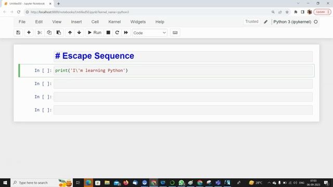Click the Python 3 (ipykernel) kernel name
The image size is (333, 187).
point(292,22)
